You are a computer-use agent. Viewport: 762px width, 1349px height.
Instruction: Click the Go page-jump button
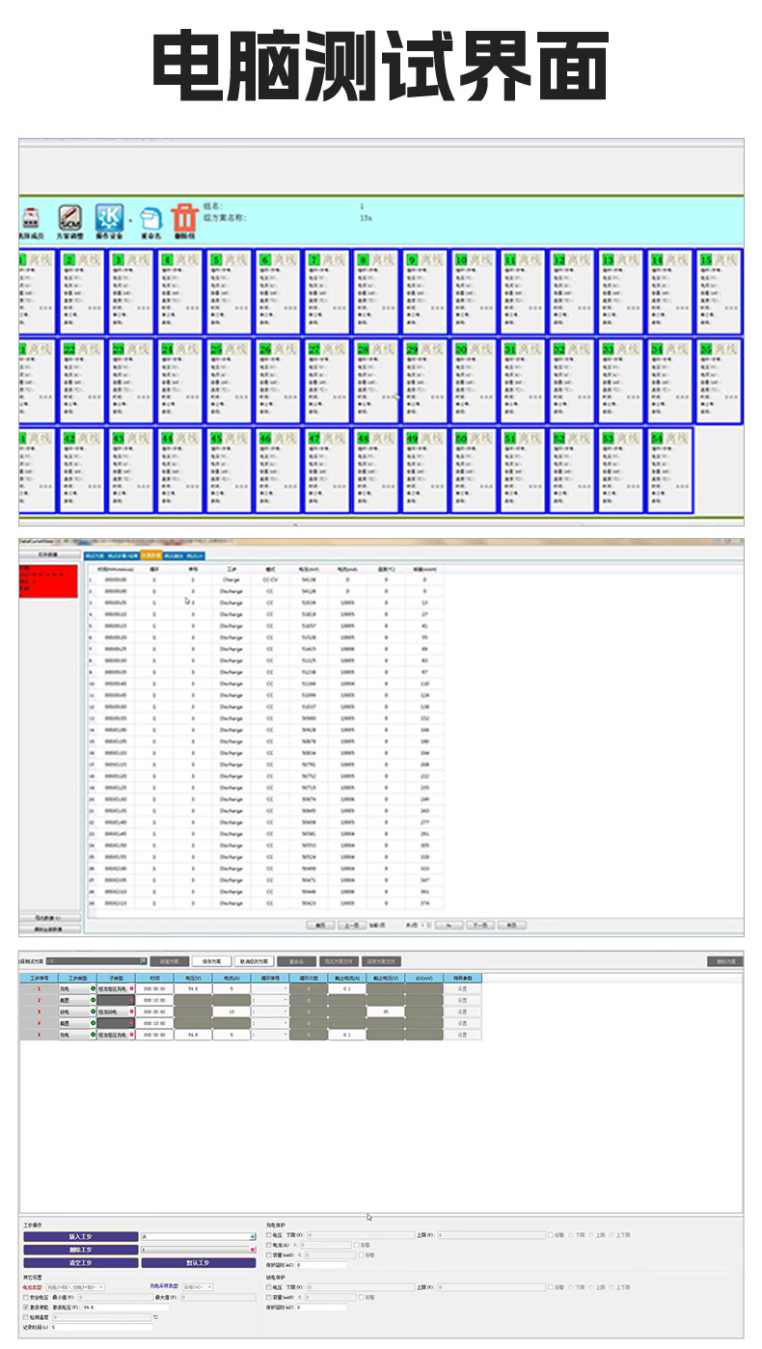click(x=449, y=926)
